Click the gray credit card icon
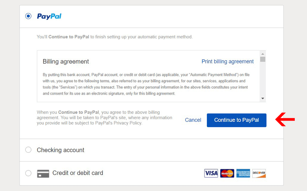 [x=43, y=173]
